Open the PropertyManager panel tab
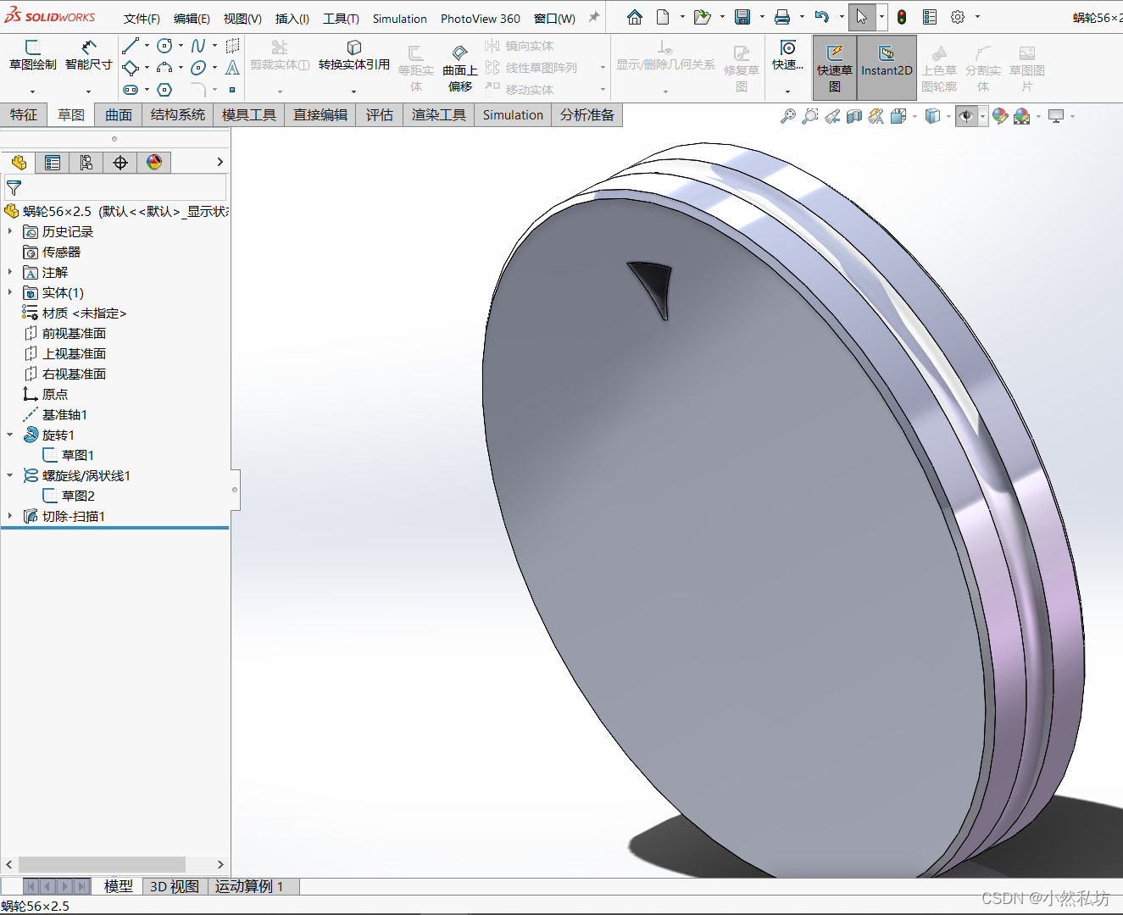1123x915 pixels. pyautogui.click(x=53, y=163)
